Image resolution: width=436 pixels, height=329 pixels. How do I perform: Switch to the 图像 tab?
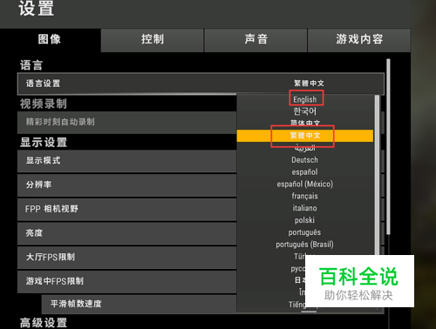coord(50,40)
